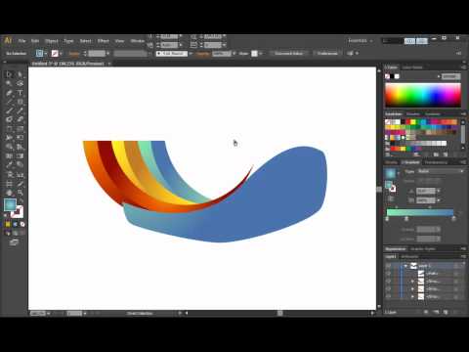Image resolution: width=469 pixels, height=352 pixels.
Task: Select the Blob Brush tool
Action: [x=9, y=119]
